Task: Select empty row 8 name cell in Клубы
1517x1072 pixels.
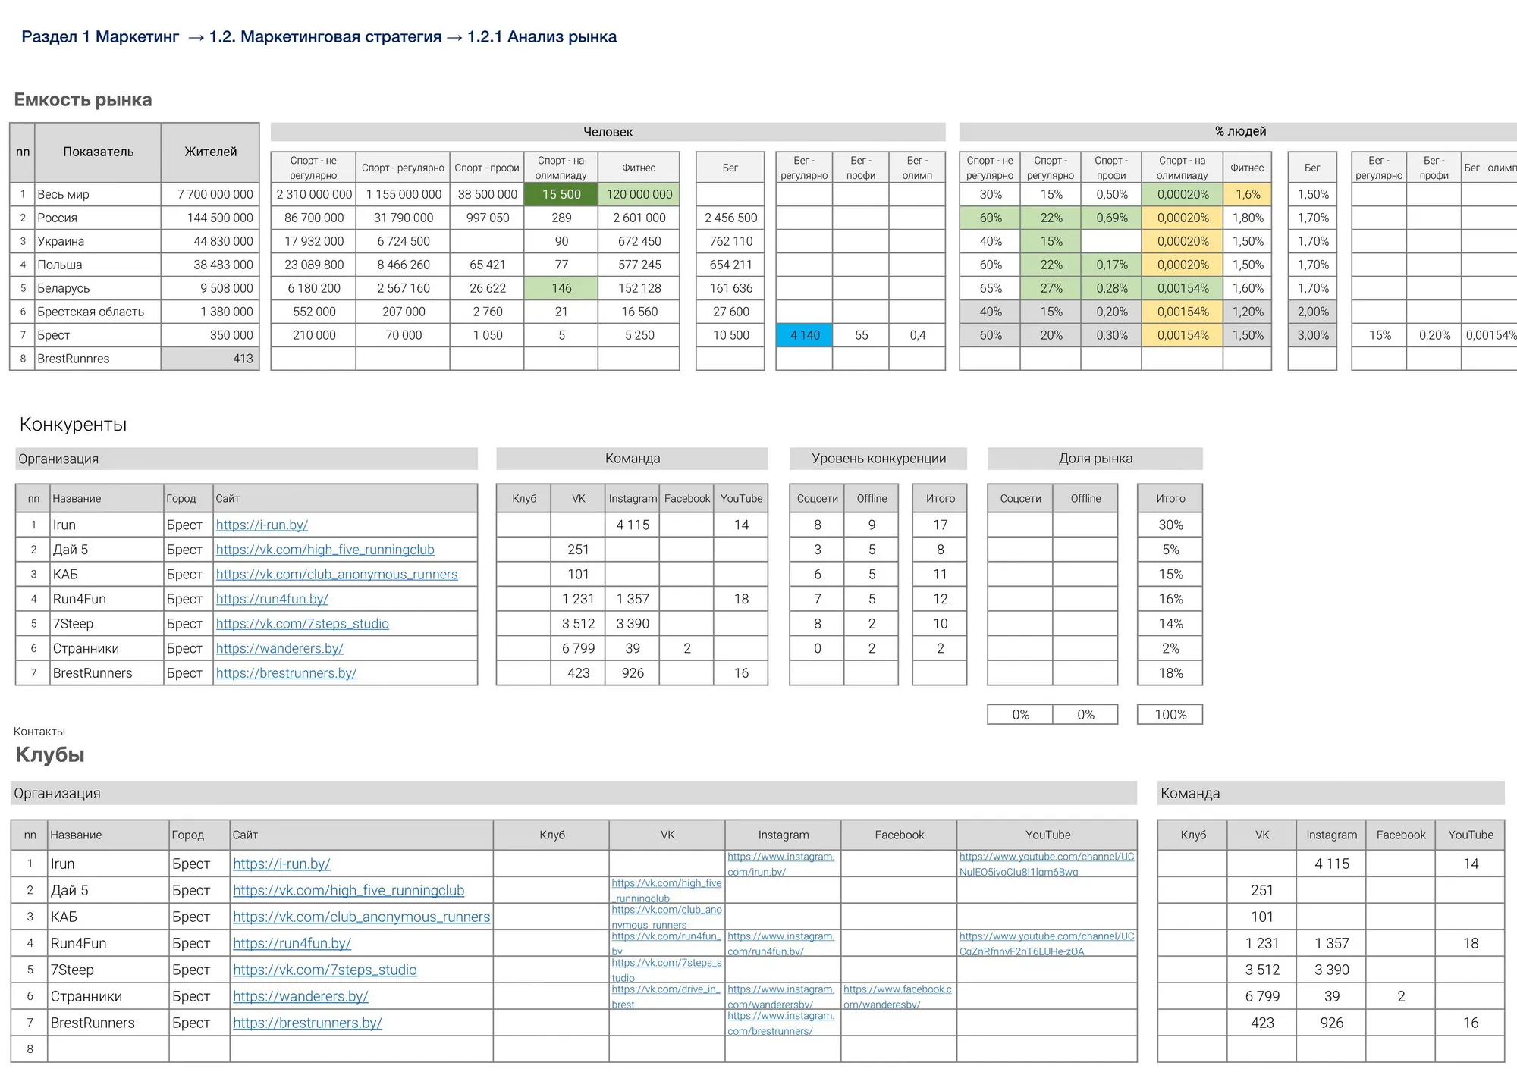Action: point(108,1049)
